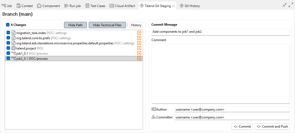Click the Run job play icon
The height and width of the screenshot is (133, 295).
click(66, 6)
